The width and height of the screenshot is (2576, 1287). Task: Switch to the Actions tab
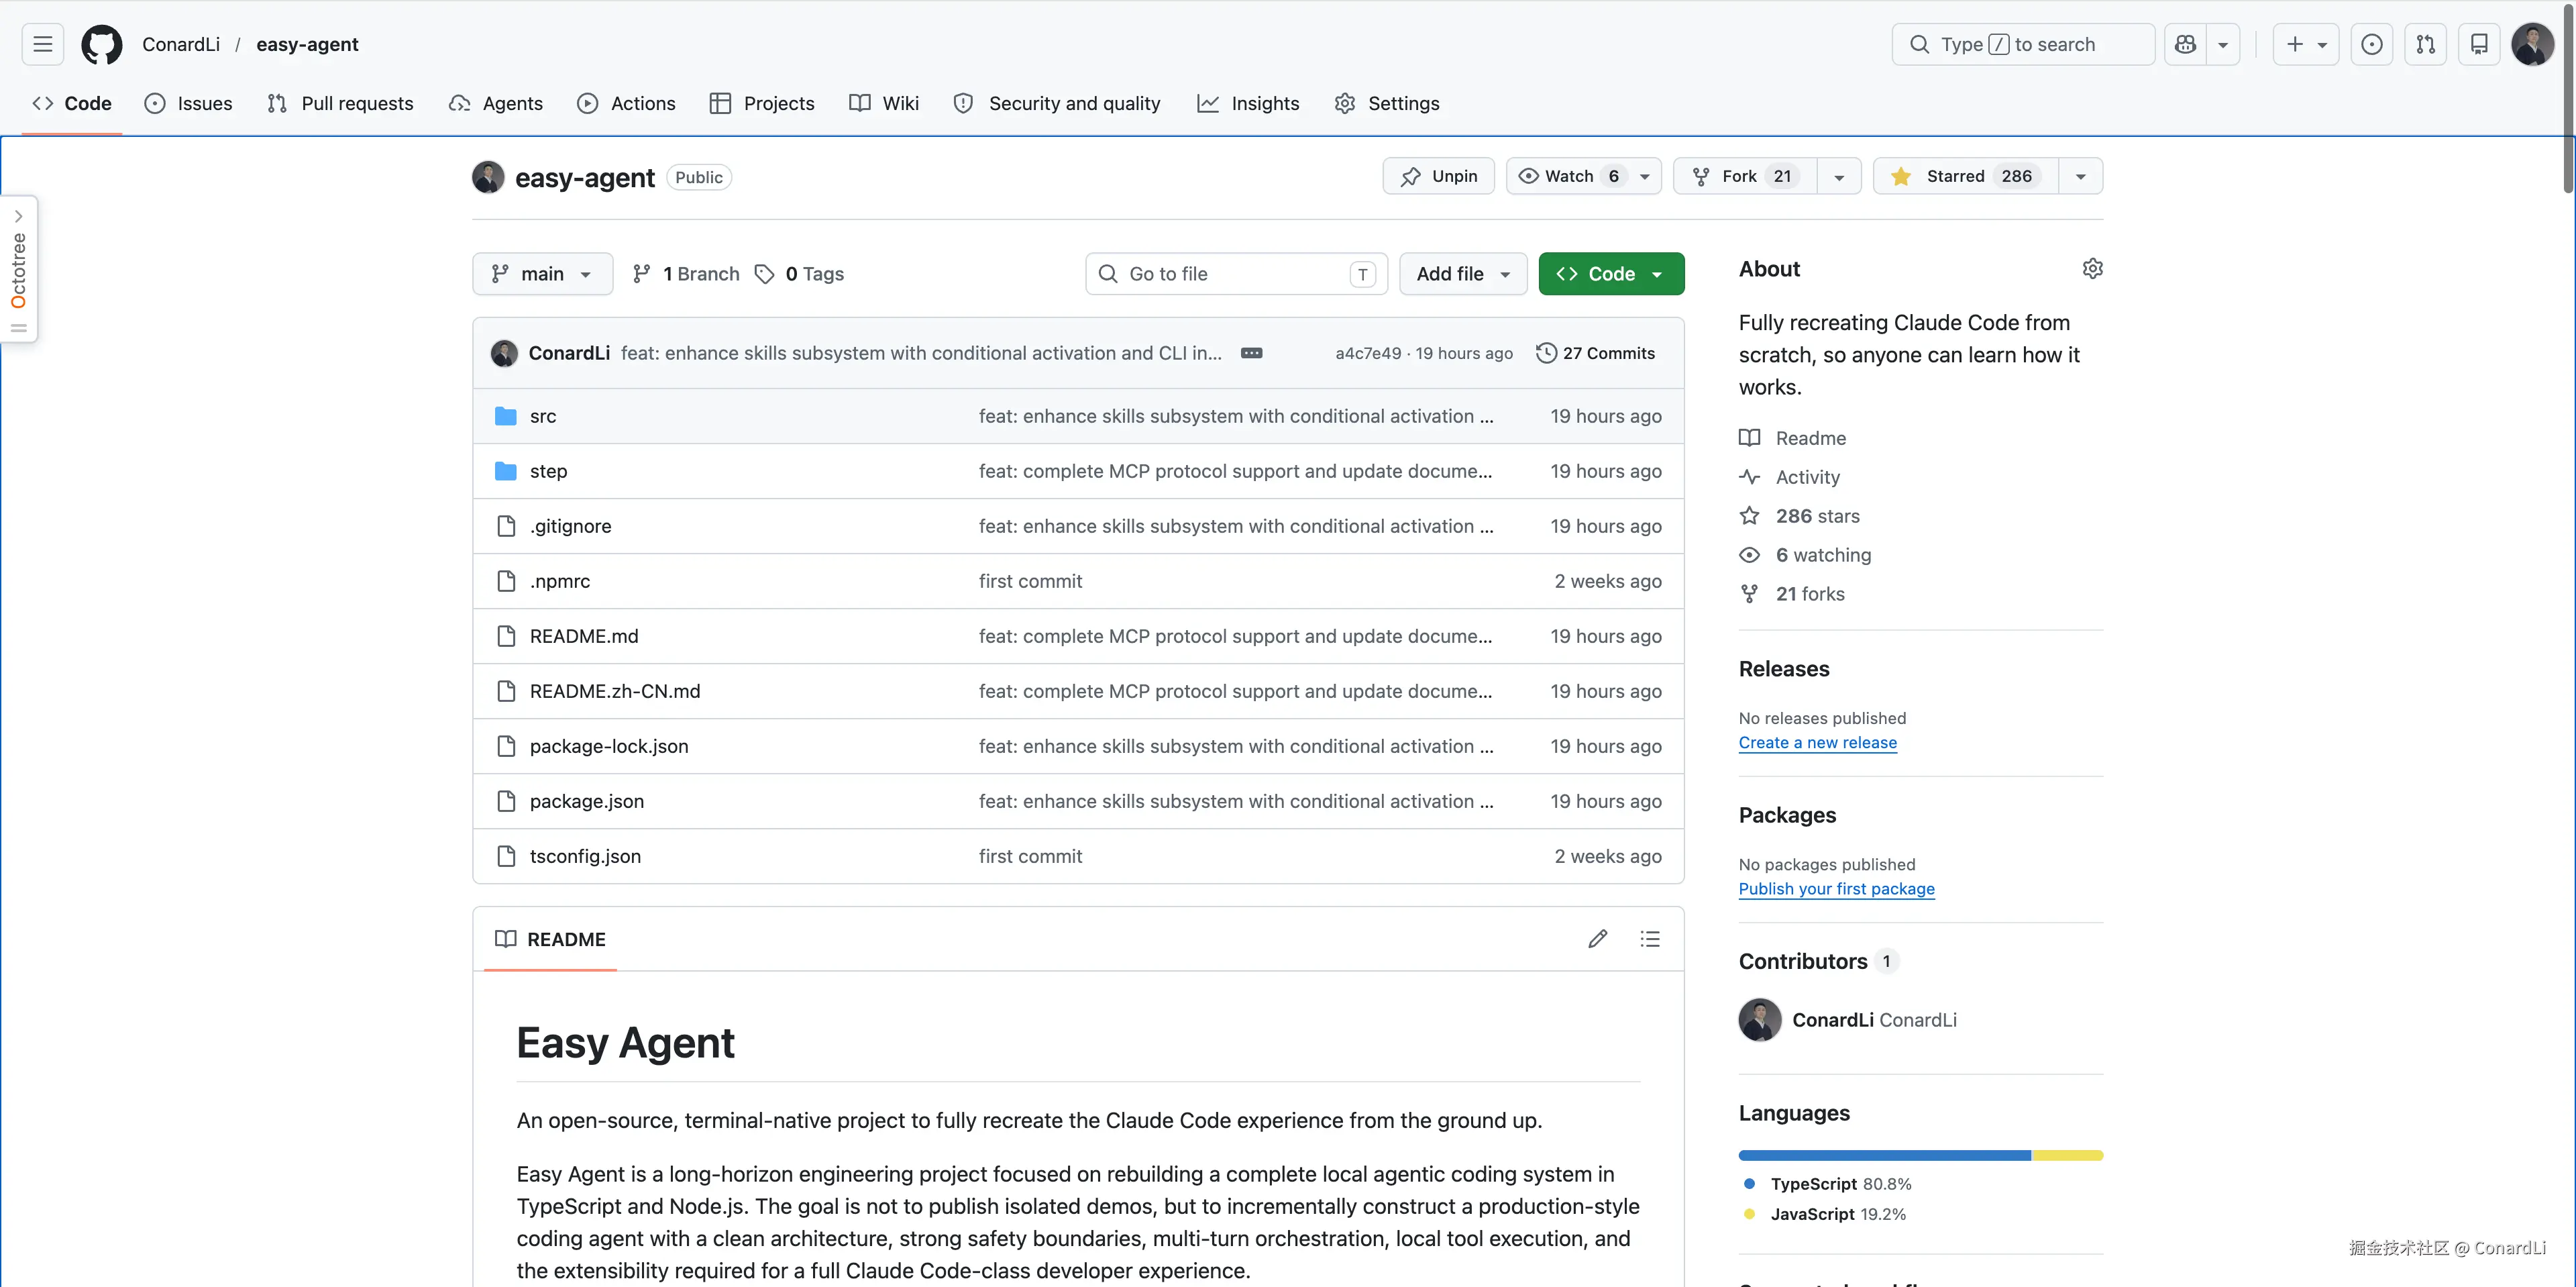coord(626,103)
